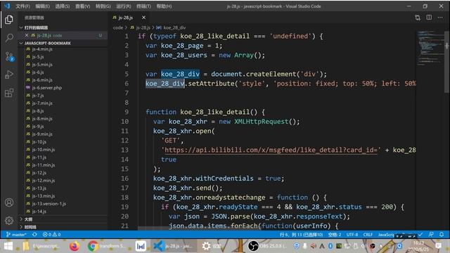Click the line and column indicator
The image size is (450, 253).
pyautogui.click(x=301, y=234)
